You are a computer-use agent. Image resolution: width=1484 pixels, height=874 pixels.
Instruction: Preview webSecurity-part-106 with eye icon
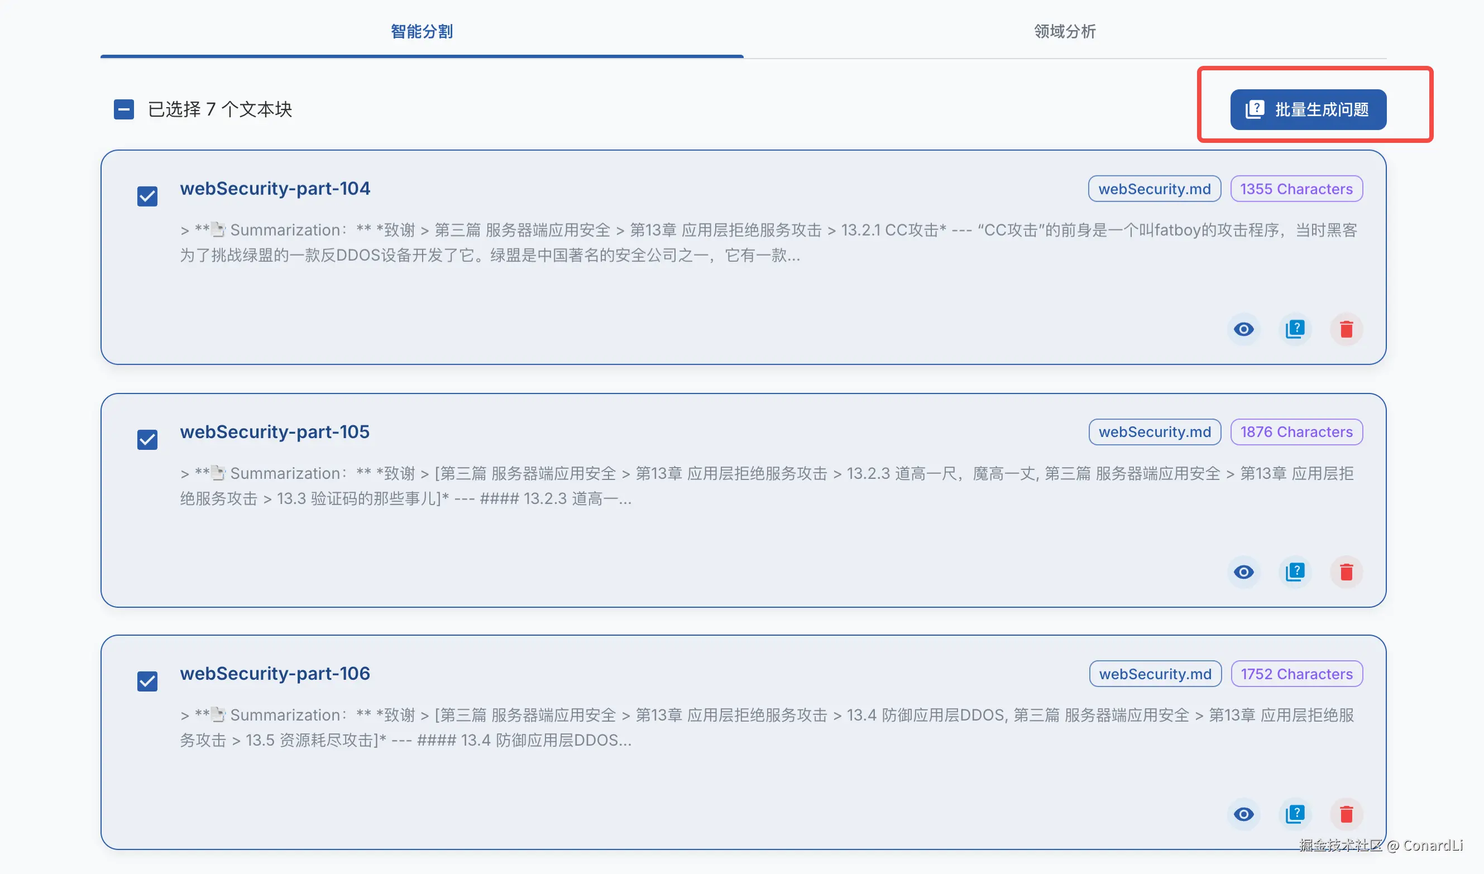(1243, 814)
